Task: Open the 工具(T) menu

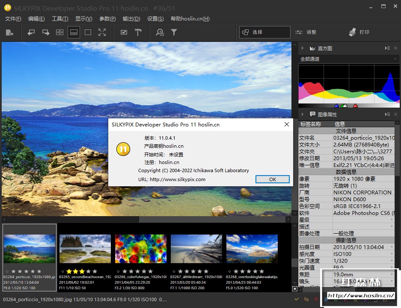Action: (60, 19)
